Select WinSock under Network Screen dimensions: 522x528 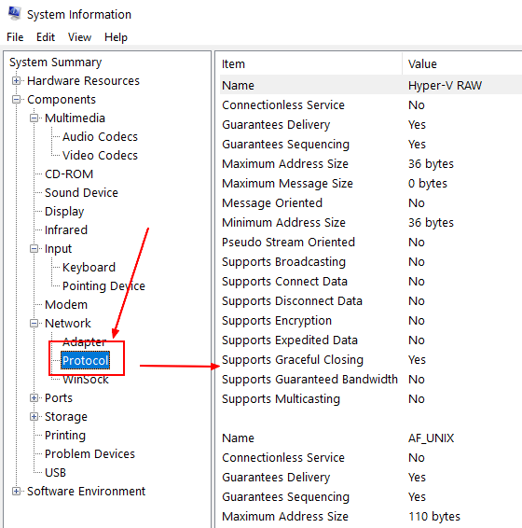click(86, 380)
